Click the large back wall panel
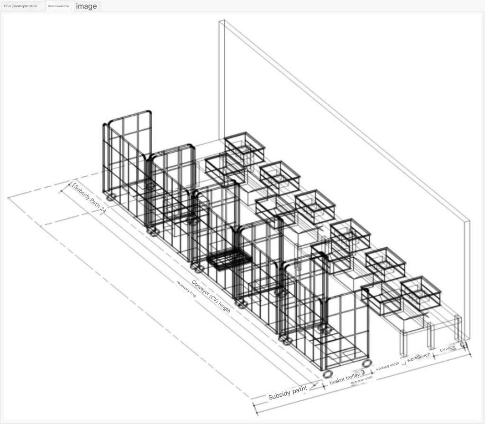This screenshot has height=424, width=485. (346, 137)
